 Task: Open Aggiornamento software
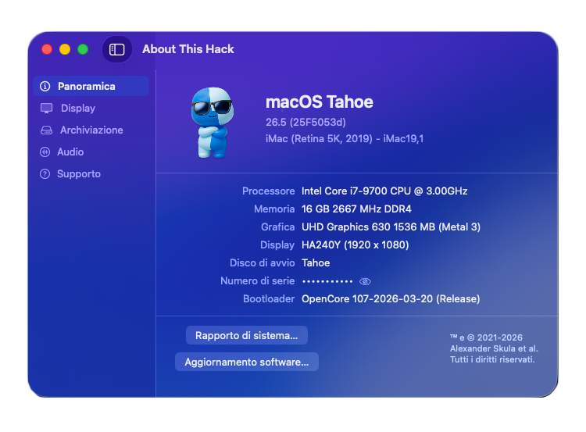(x=247, y=362)
